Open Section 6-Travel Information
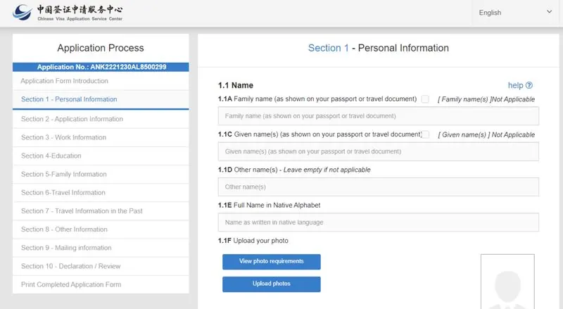 [x=63, y=192]
